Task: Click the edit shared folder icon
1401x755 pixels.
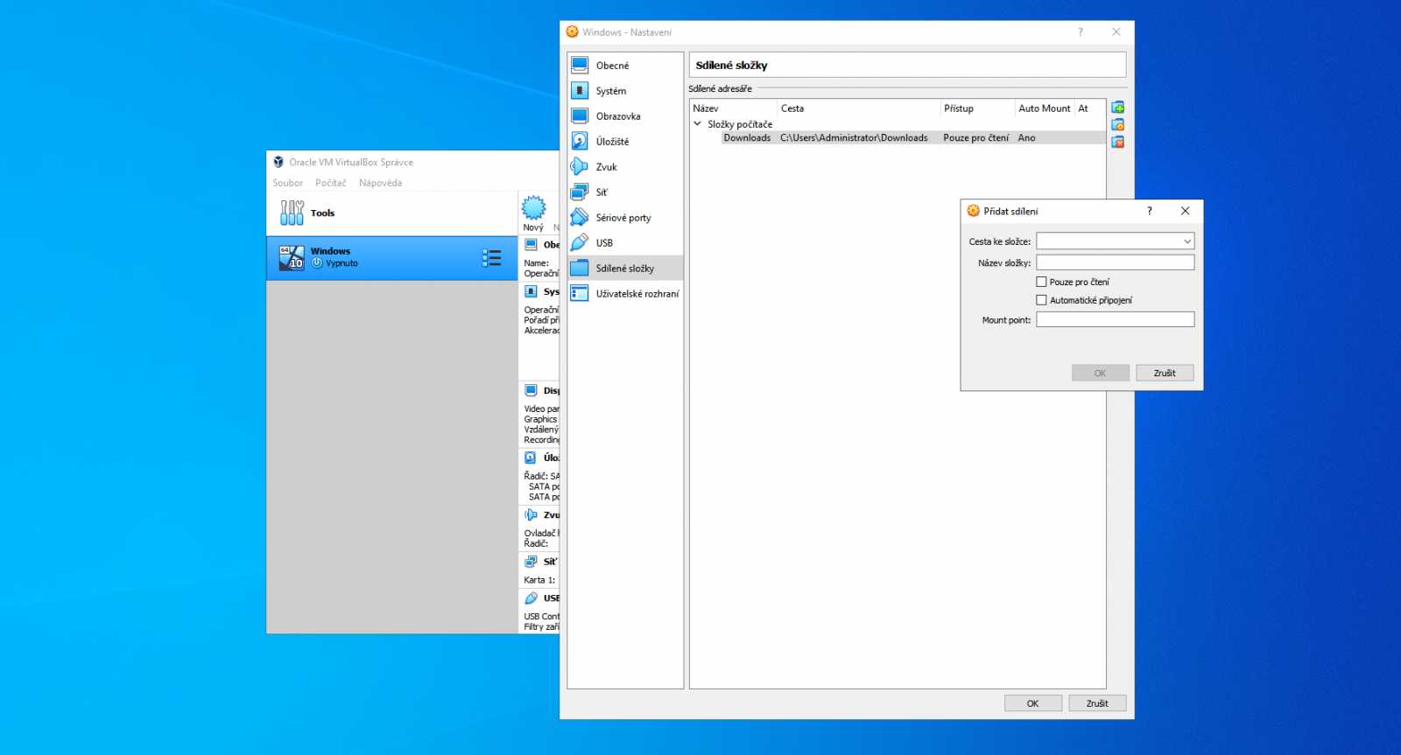Action: point(1118,124)
